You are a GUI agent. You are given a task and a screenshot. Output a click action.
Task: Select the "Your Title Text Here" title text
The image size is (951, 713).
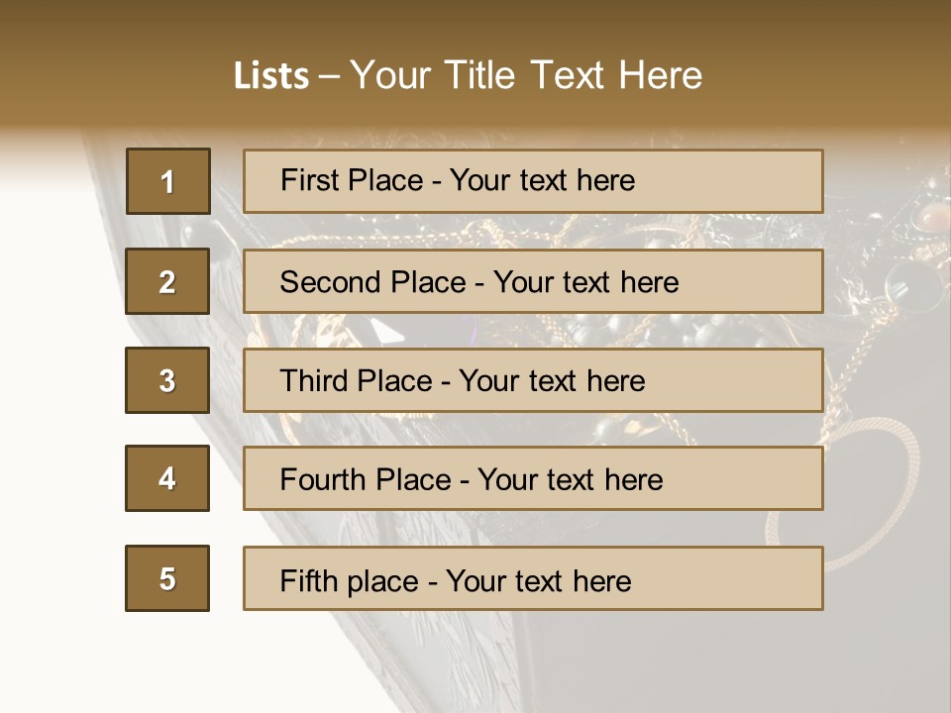click(x=526, y=76)
